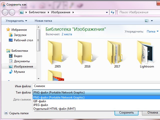Click the Тип файла combo box
The image size is (160, 120).
pos(96,92)
